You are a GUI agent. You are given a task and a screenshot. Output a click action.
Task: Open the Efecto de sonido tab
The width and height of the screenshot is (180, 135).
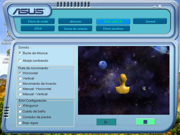pyautogui.click(x=38, y=21)
